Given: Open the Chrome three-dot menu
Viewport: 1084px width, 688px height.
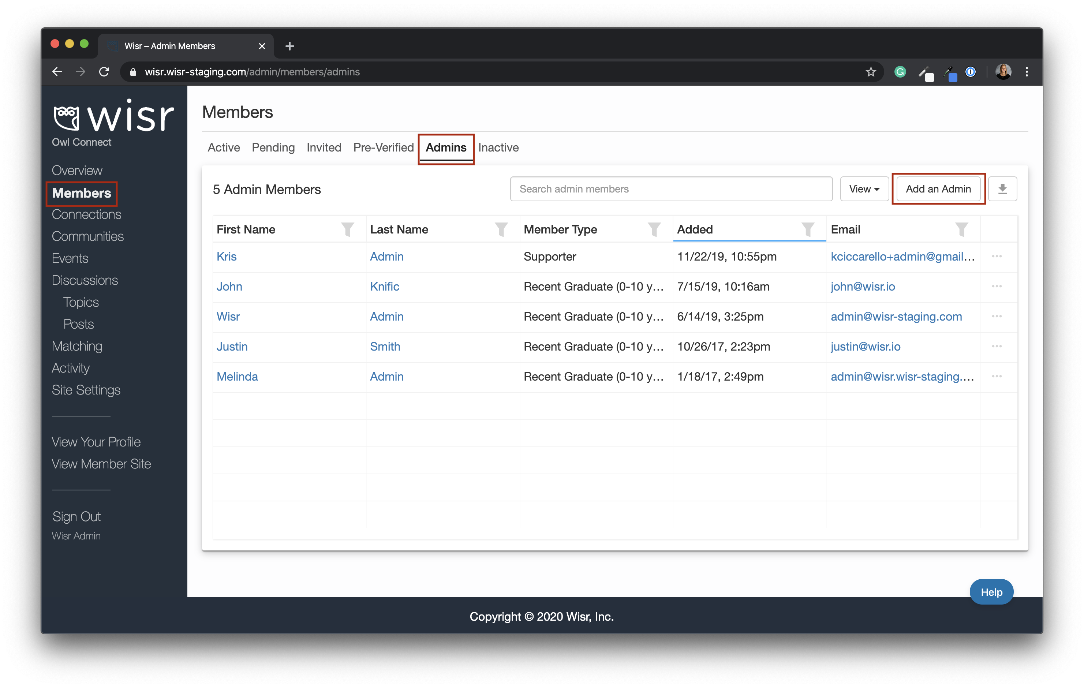Looking at the screenshot, I should [1027, 72].
